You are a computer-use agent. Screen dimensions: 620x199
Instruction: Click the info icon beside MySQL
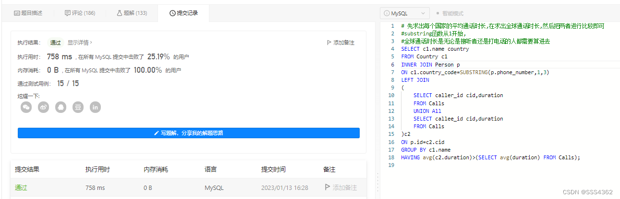[387, 13]
